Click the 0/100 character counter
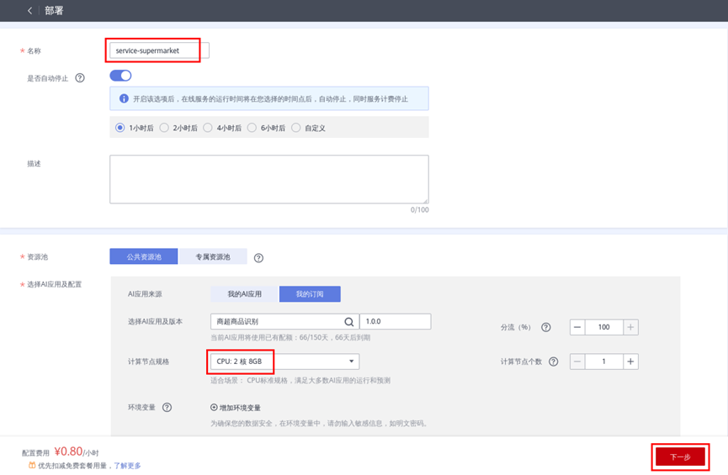 420,210
